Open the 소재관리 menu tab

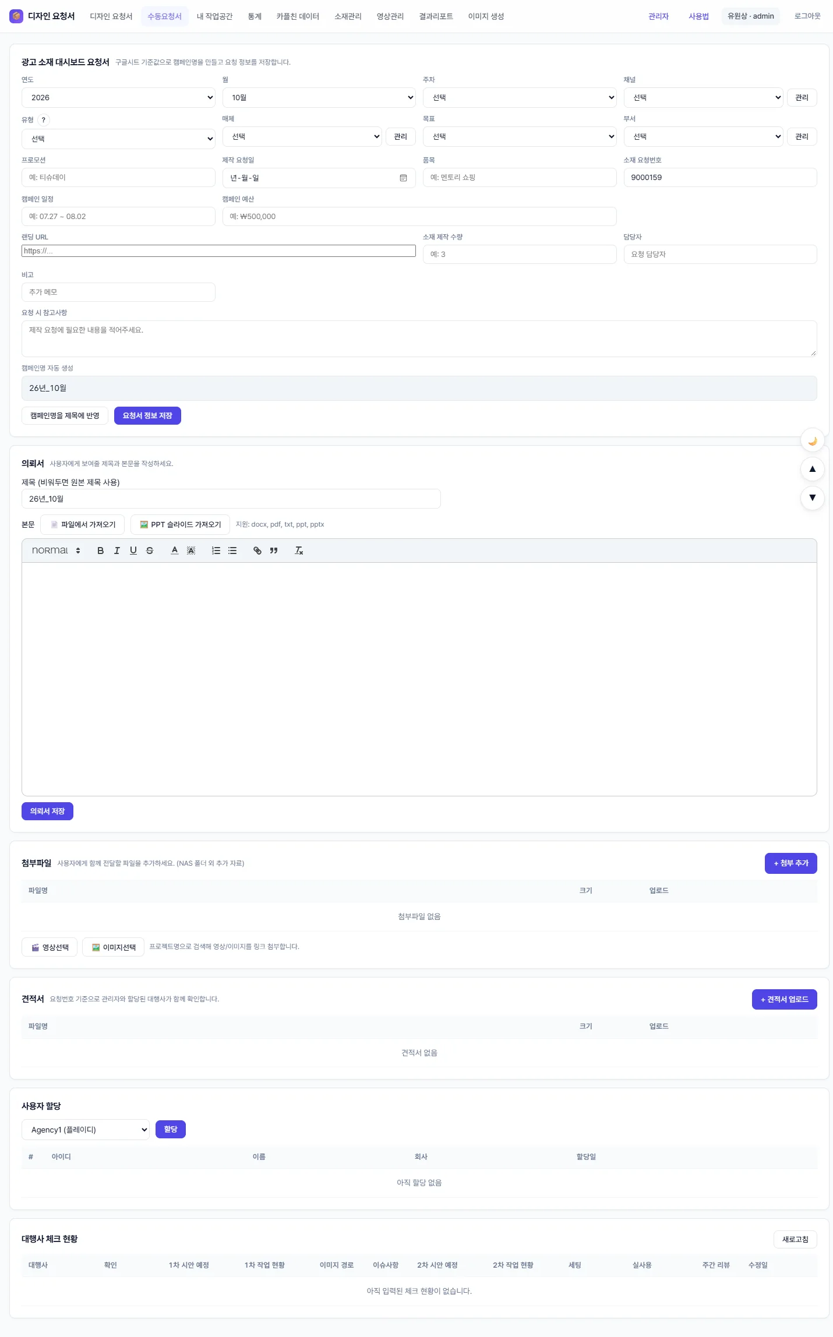pos(348,16)
